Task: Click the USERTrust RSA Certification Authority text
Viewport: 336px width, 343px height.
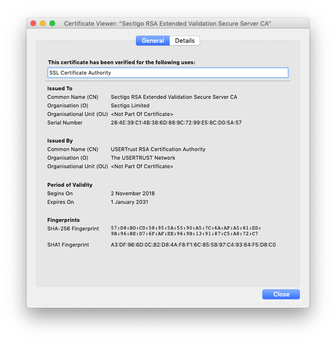Action: tap(158, 149)
